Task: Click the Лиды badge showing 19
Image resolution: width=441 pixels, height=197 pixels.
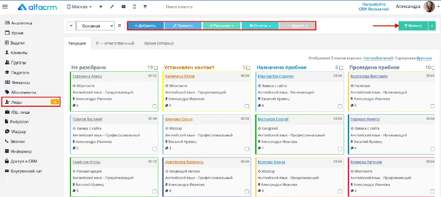Action: coord(54,102)
